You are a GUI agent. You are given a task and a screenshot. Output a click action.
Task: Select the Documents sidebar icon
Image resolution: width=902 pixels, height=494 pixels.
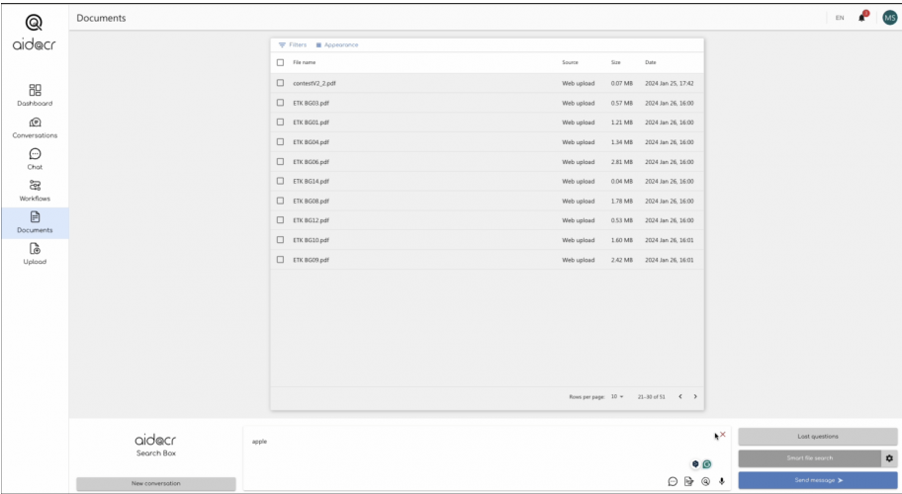tap(35, 222)
